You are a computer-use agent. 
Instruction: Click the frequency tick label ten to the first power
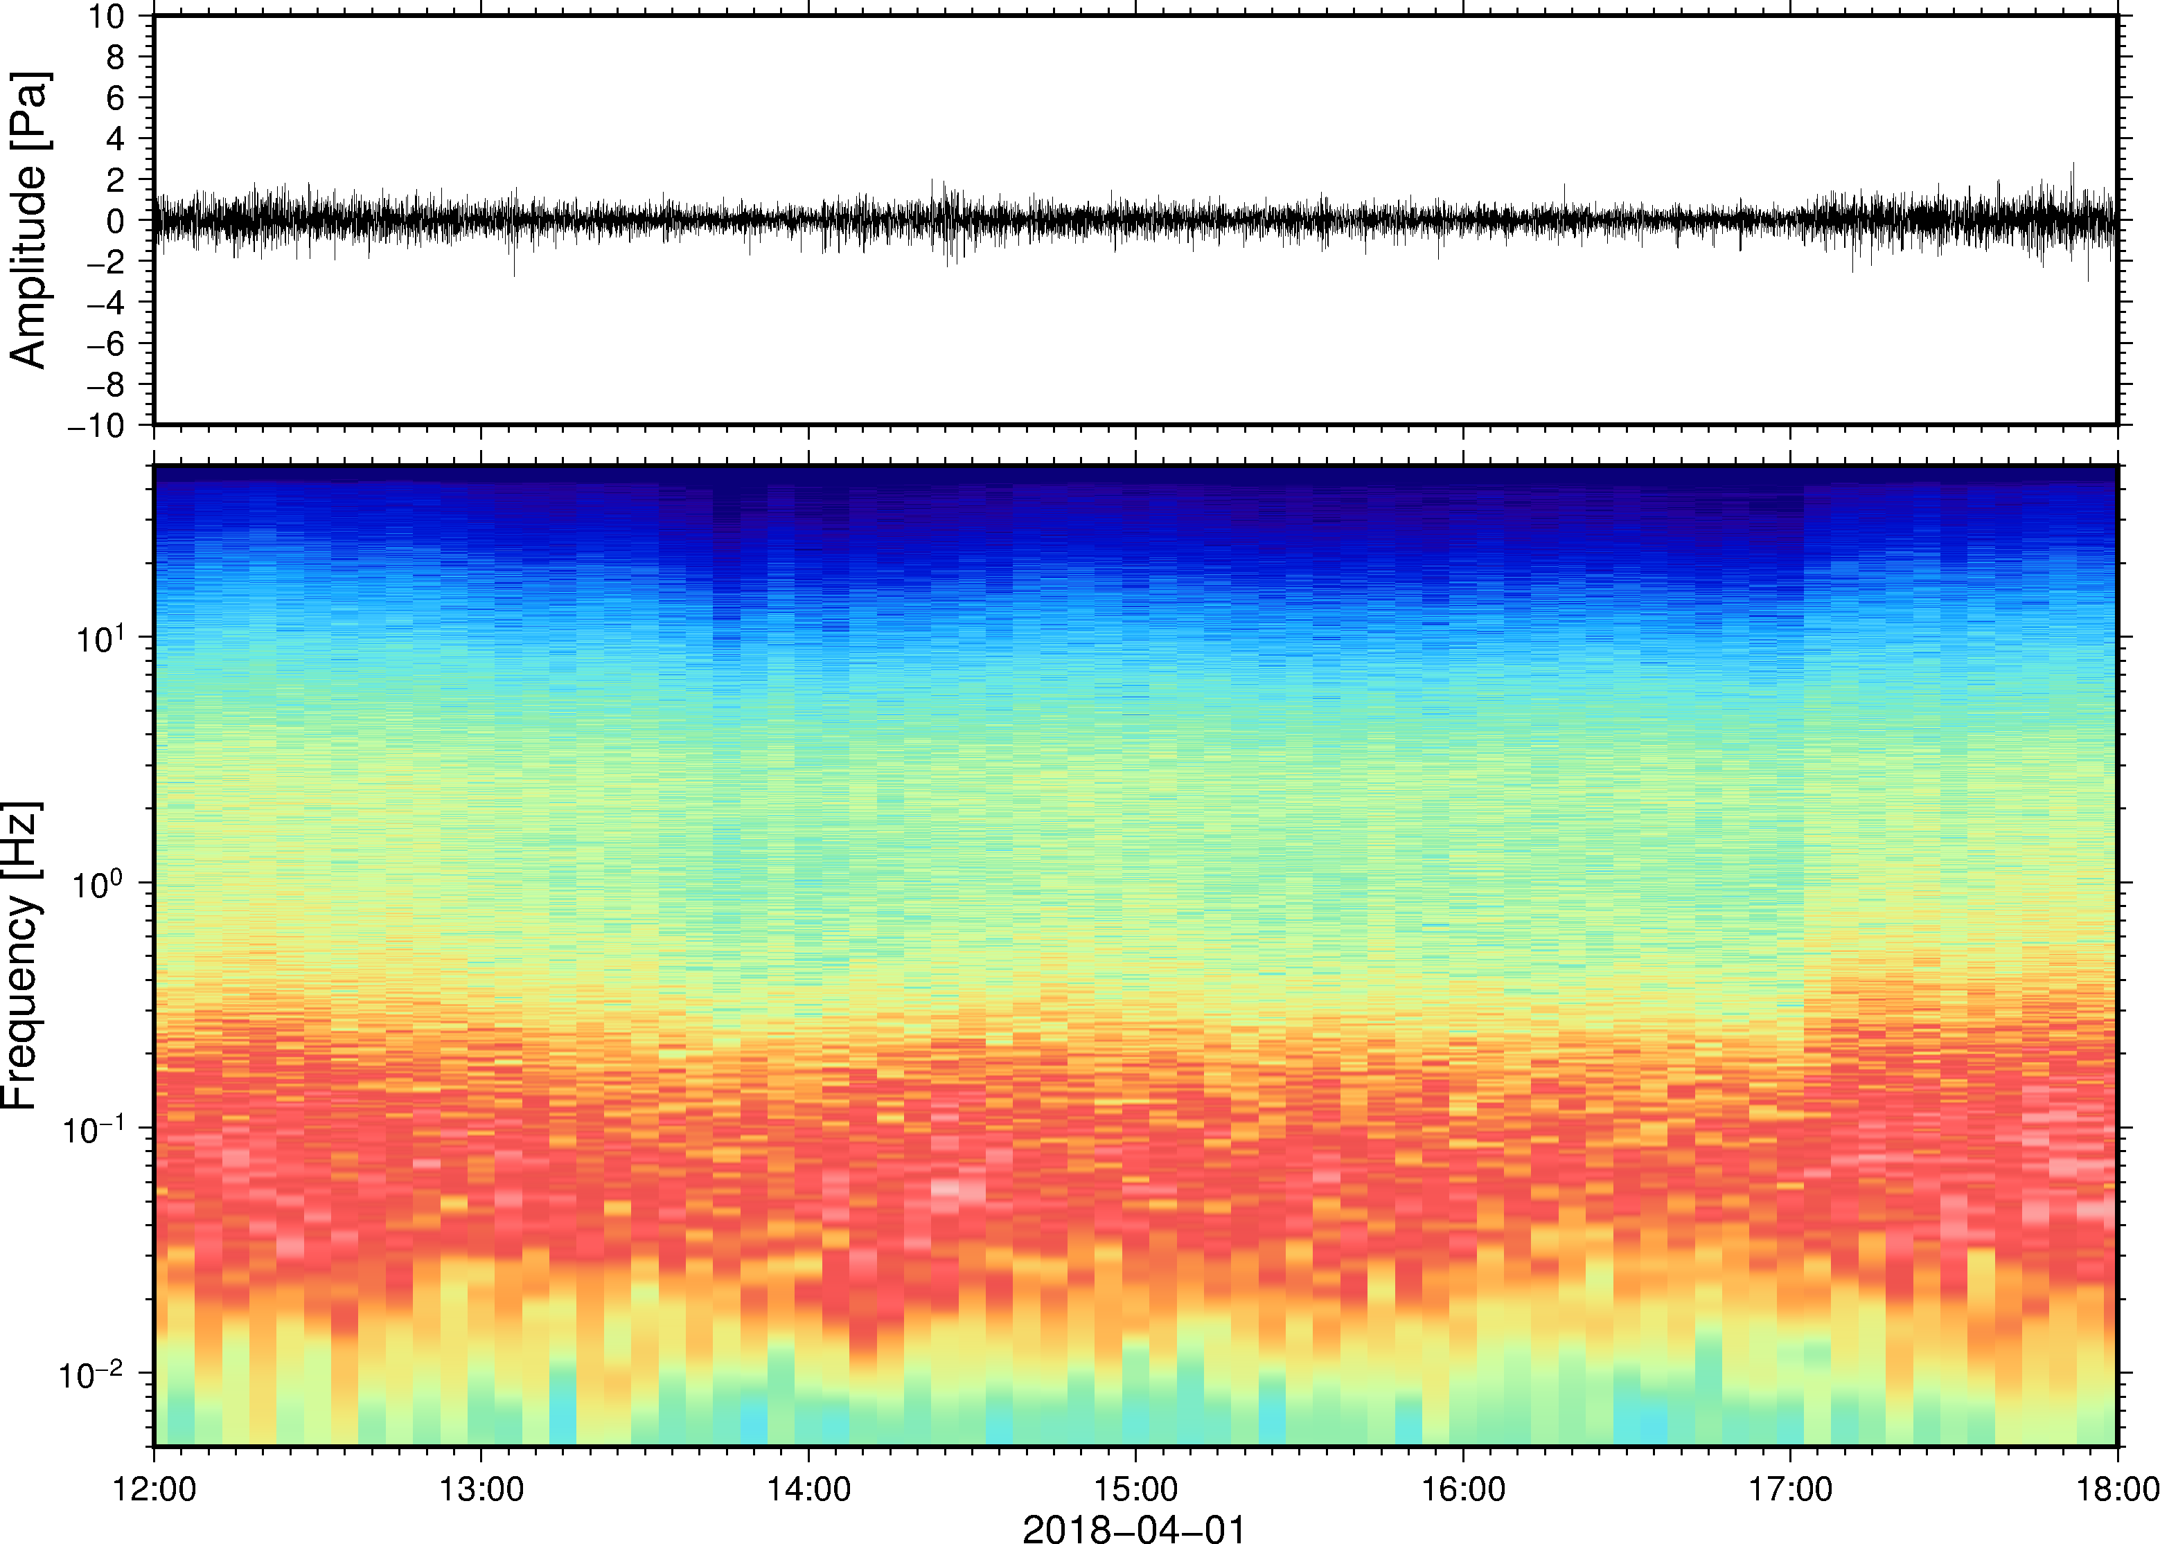tap(100, 637)
